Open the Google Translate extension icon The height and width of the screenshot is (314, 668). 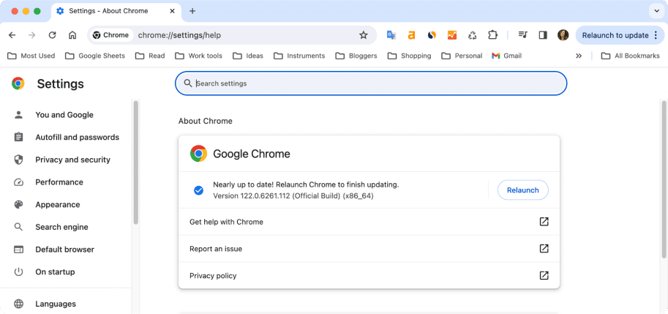tap(391, 35)
